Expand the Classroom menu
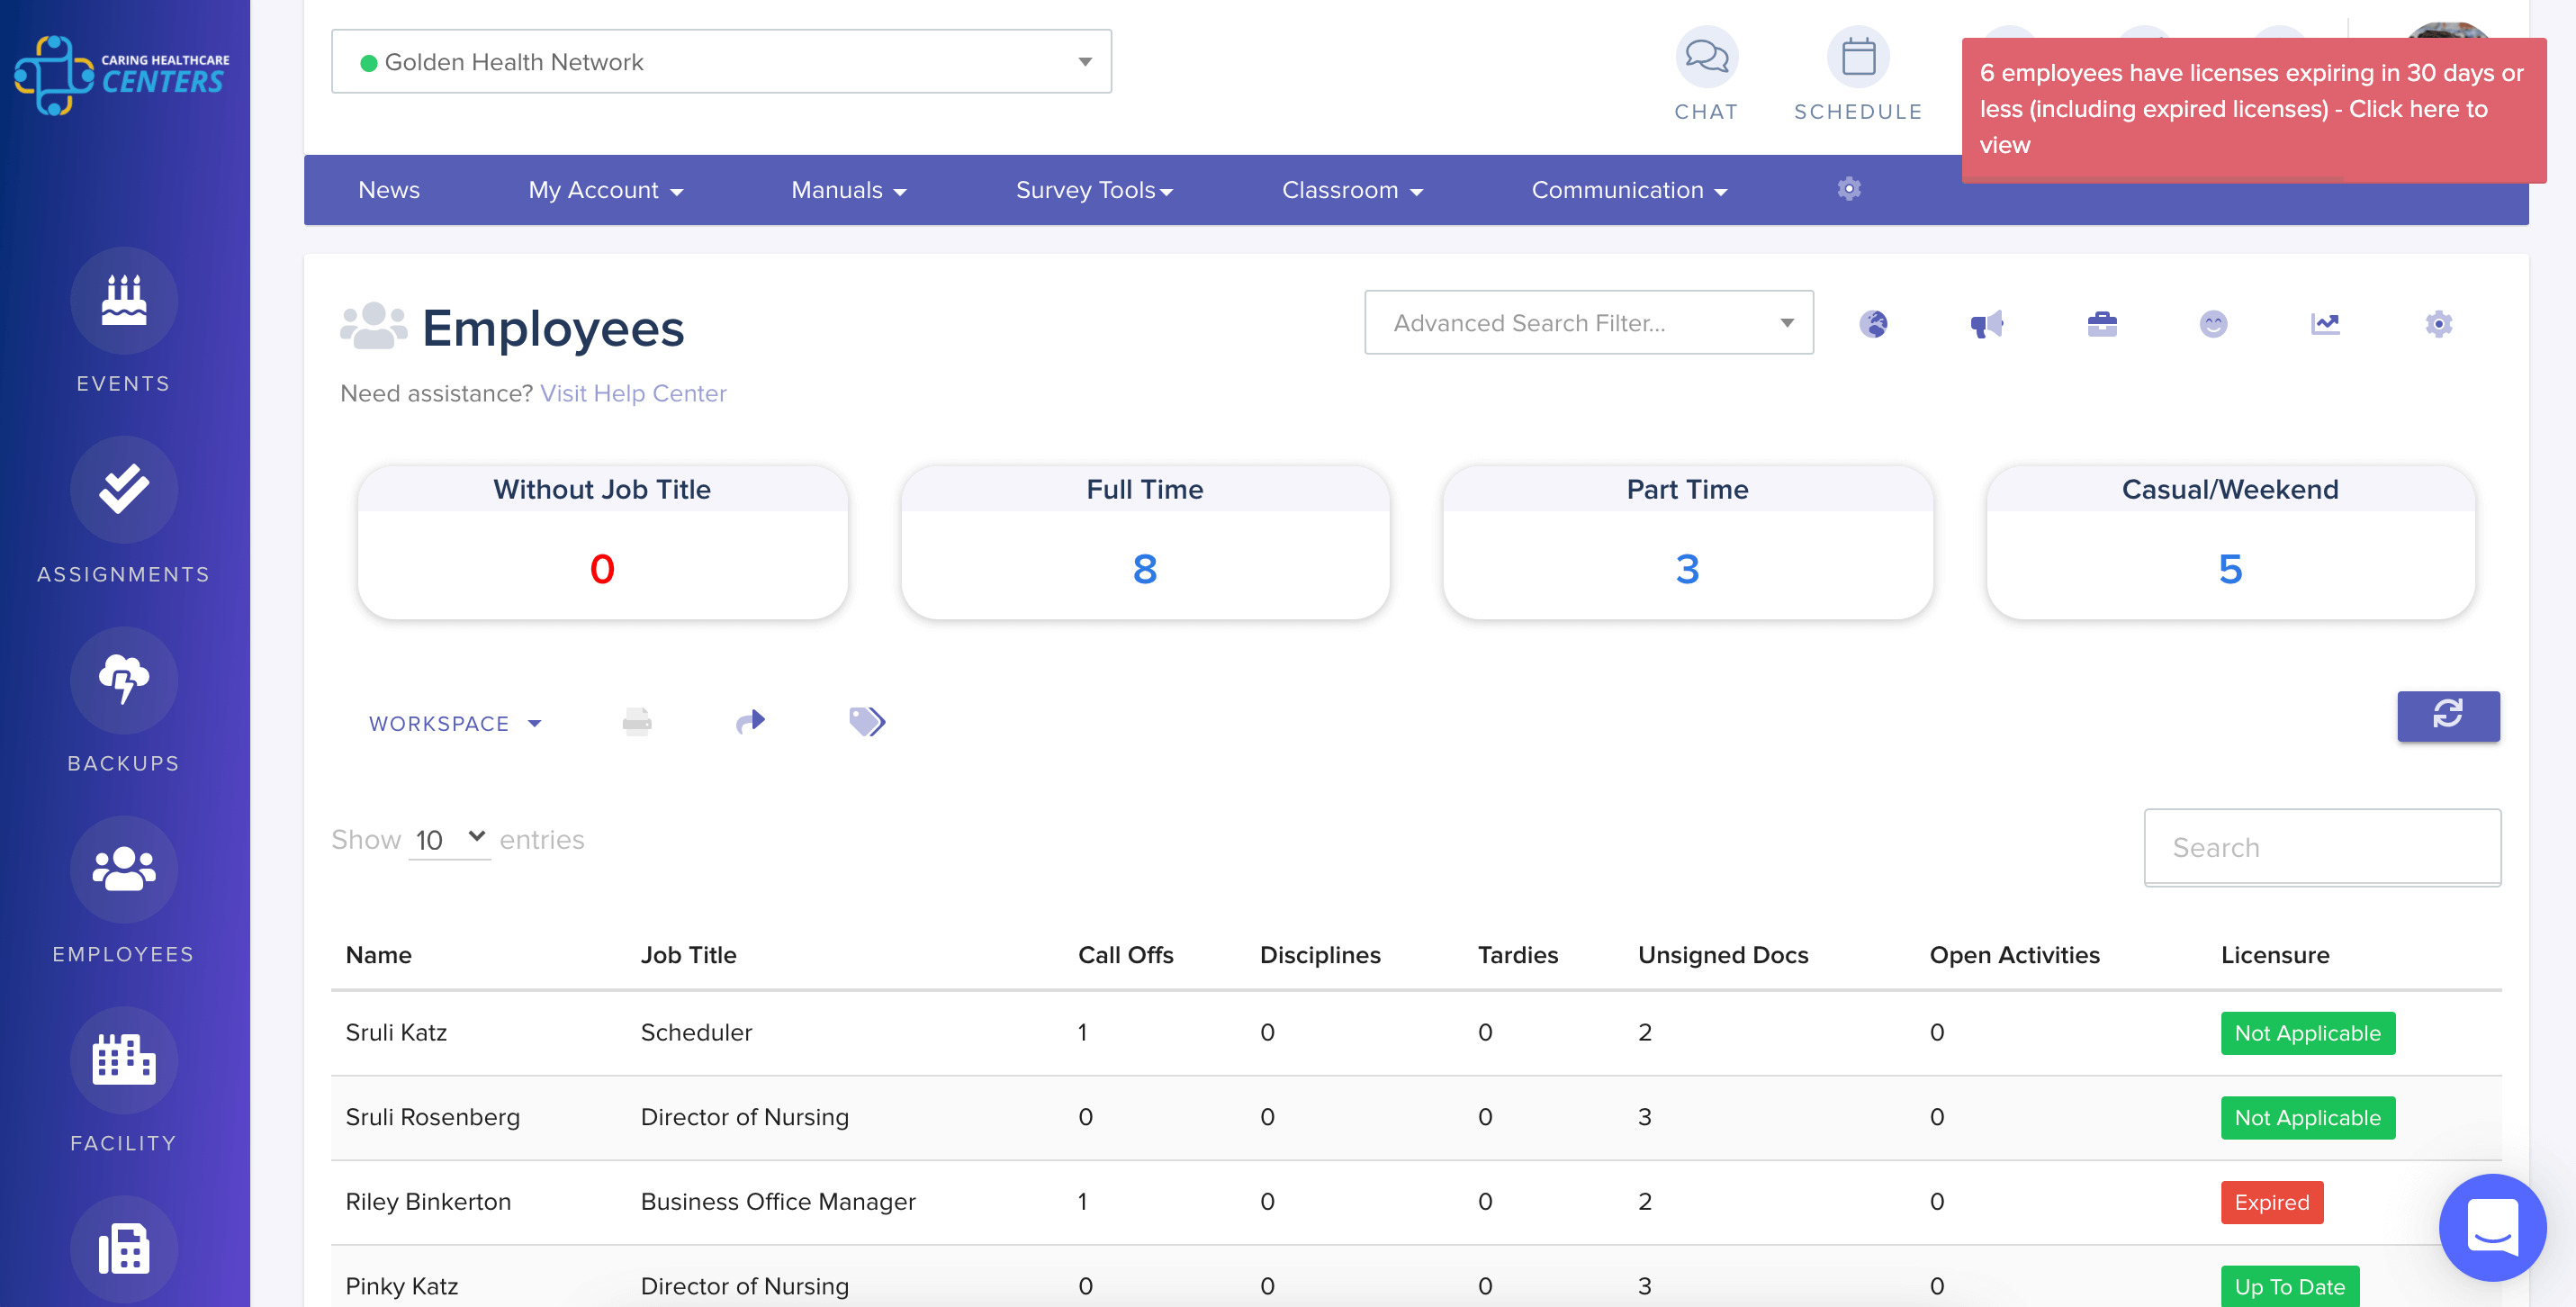The image size is (2576, 1307). (1351, 190)
